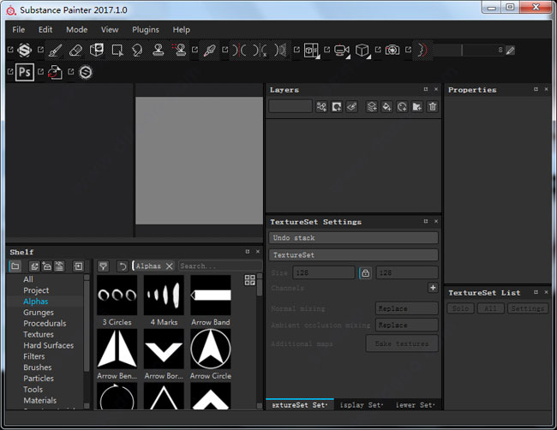Image resolution: width=557 pixels, height=430 pixels.
Task: Click Settings button in TextureSet List
Action: (528, 308)
